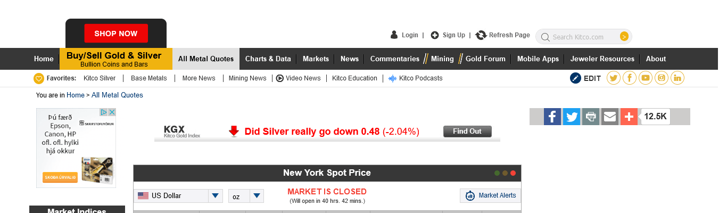727x213 pixels.
Task: Click the red dot on Spot Price header
Action: click(x=513, y=173)
